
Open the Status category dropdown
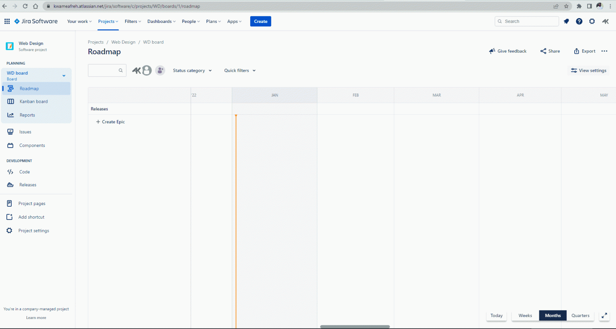(192, 70)
